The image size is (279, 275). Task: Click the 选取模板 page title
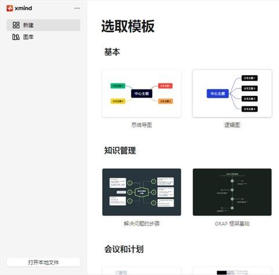[128, 26]
